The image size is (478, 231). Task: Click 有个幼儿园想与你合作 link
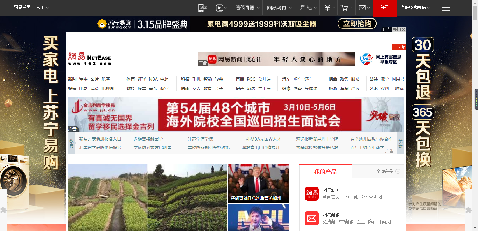pos(372,139)
